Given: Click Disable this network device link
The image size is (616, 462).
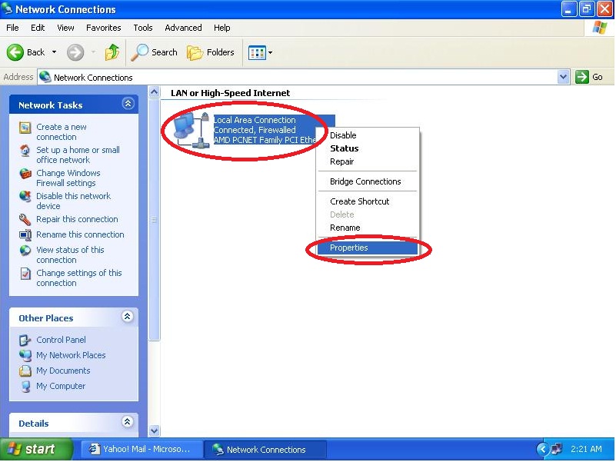Looking at the screenshot, I should click(74, 201).
